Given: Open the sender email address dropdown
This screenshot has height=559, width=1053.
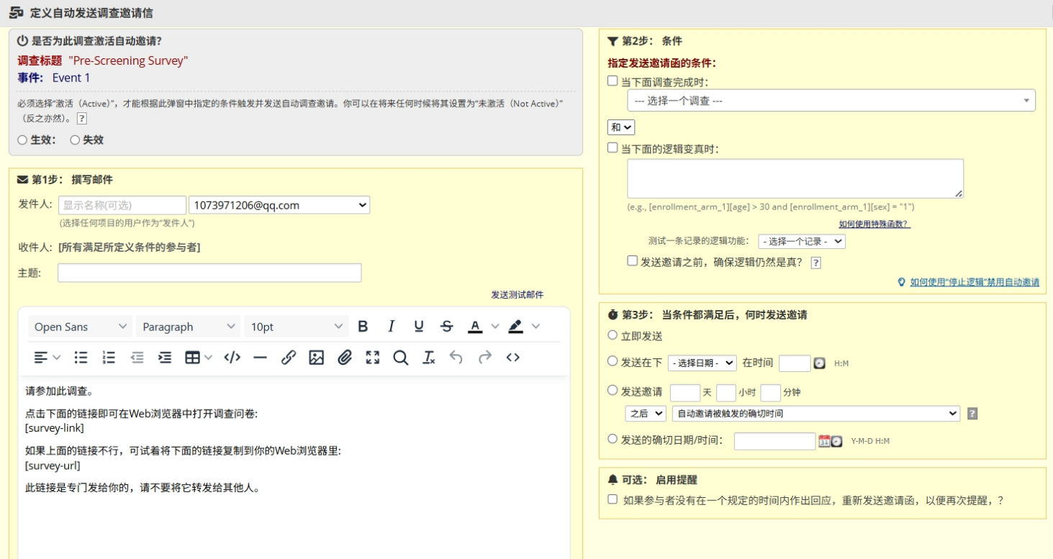Looking at the screenshot, I should pyautogui.click(x=279, y=205).
